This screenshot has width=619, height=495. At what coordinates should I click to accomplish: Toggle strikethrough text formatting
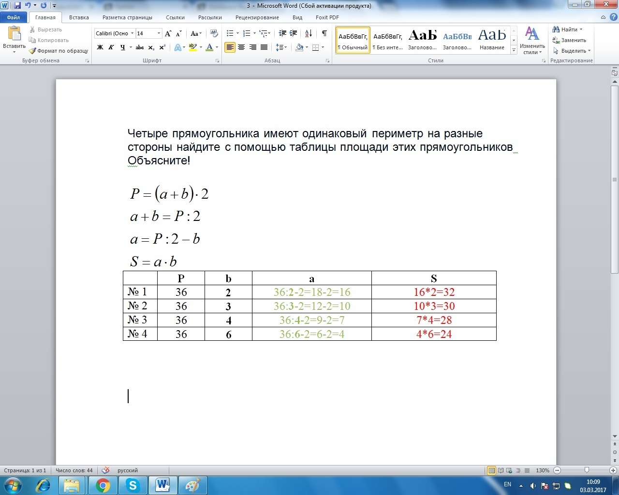[x=140, y=47]
